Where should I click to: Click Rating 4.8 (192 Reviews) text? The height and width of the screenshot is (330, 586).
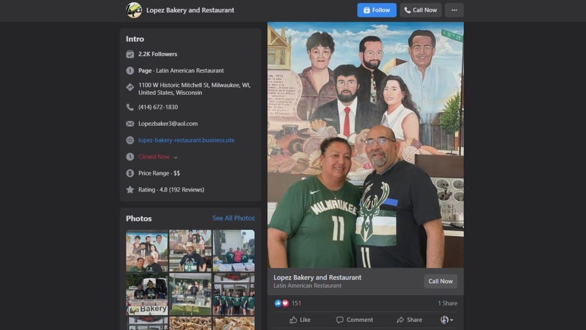171,190
